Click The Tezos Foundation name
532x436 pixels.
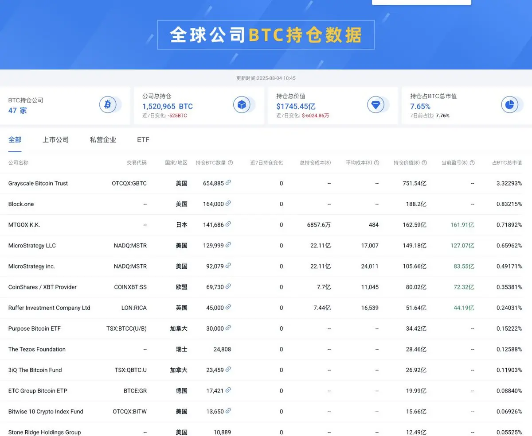(x=37, y=349)
